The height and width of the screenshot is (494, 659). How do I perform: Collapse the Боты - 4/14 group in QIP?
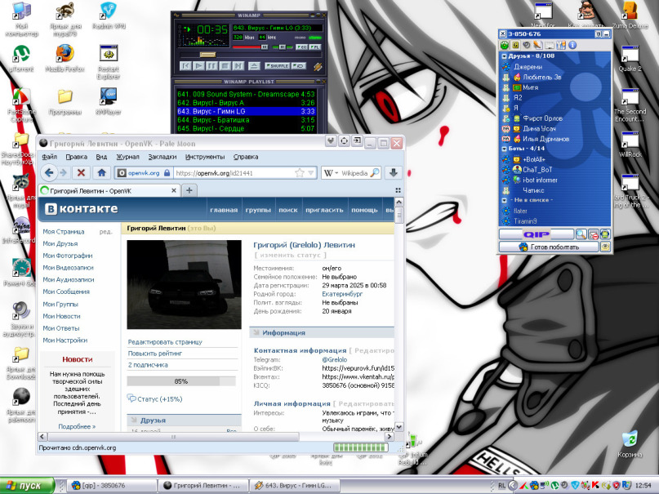tap(505, 149)
